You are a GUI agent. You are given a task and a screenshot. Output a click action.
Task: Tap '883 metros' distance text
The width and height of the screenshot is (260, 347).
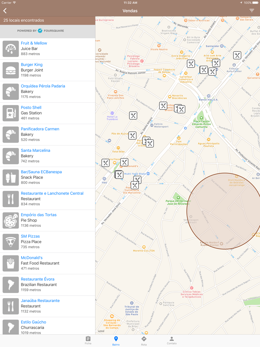[30, 54]
